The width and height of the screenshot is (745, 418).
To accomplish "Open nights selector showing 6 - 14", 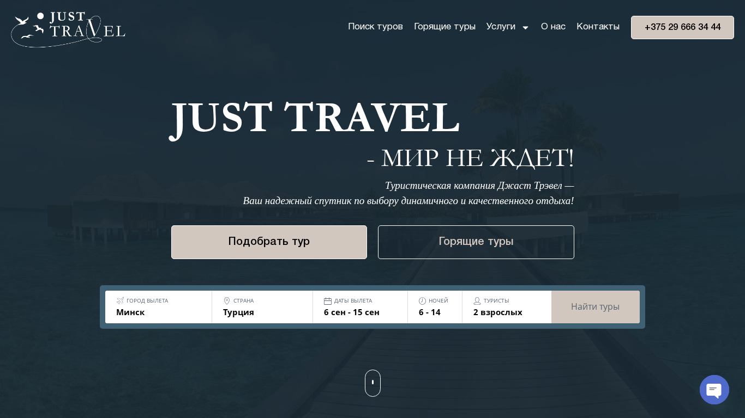I will coord(435,307).
